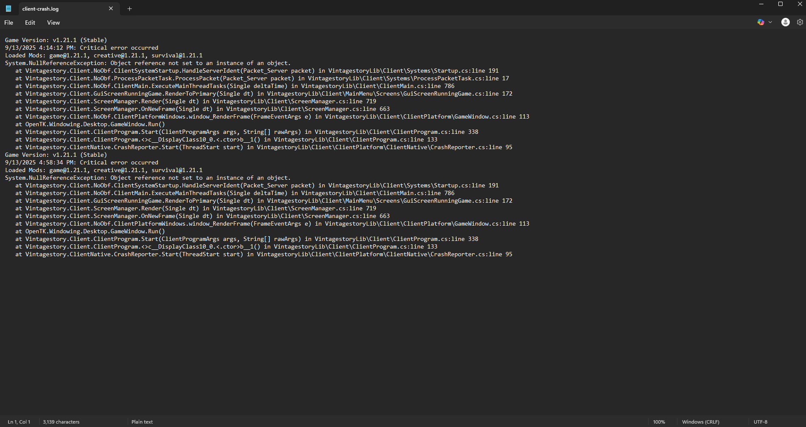
Task: Open the Edit menu
Action: pos(30,23)
